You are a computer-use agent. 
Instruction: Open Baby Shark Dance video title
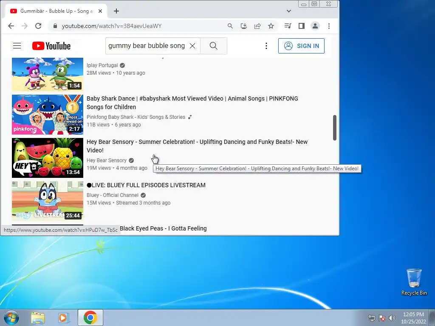[192, 103]
